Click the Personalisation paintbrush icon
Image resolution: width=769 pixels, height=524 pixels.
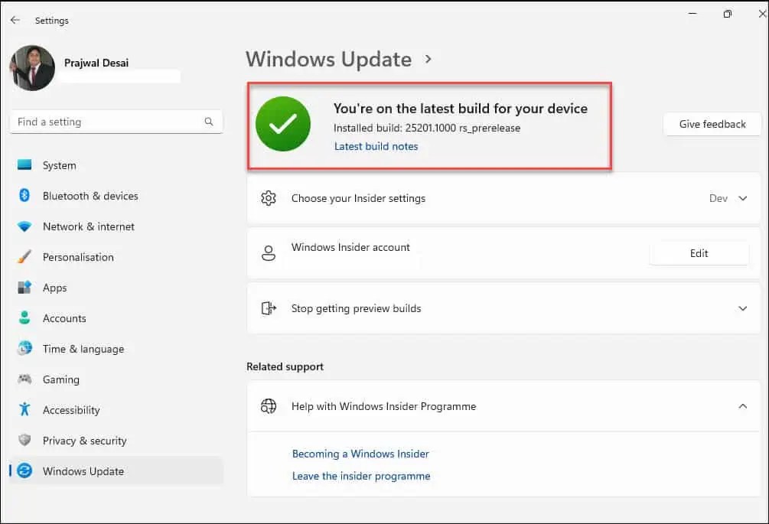(x=24, y=257)
